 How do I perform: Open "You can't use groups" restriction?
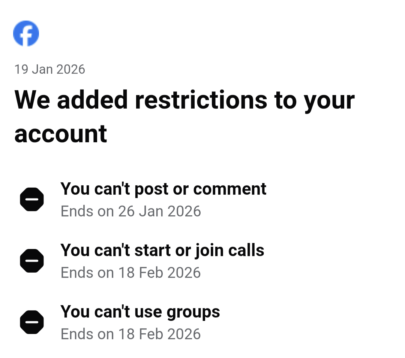(x=140, y=312)
